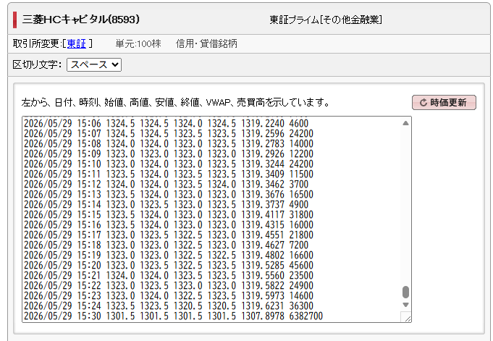Click the 東証プライム[その他金融業] label
493x341 pixels.
click(x=326, y=20)
